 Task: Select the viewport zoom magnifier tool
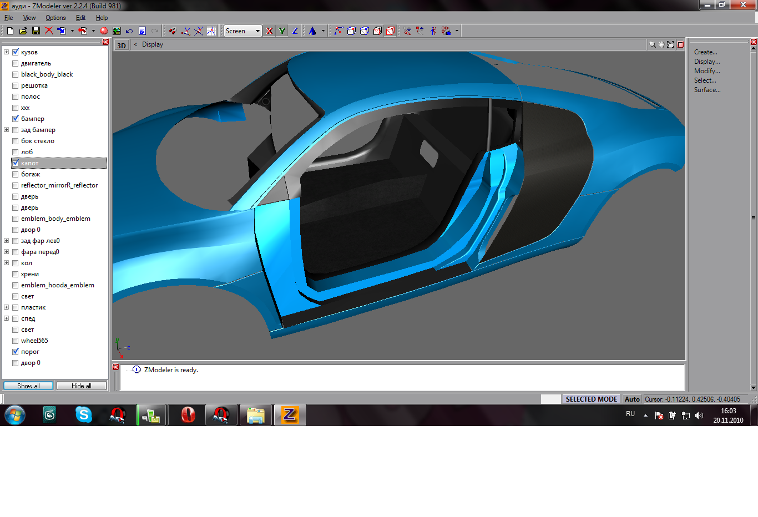pyautogui.click(x=653, y=45)
